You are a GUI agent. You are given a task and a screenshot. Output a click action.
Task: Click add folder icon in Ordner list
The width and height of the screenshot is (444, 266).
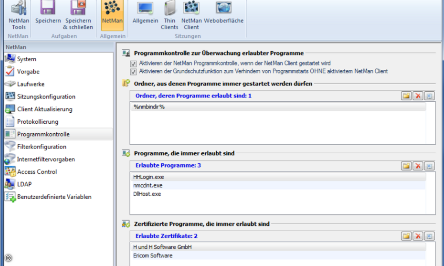coord(406,96)
